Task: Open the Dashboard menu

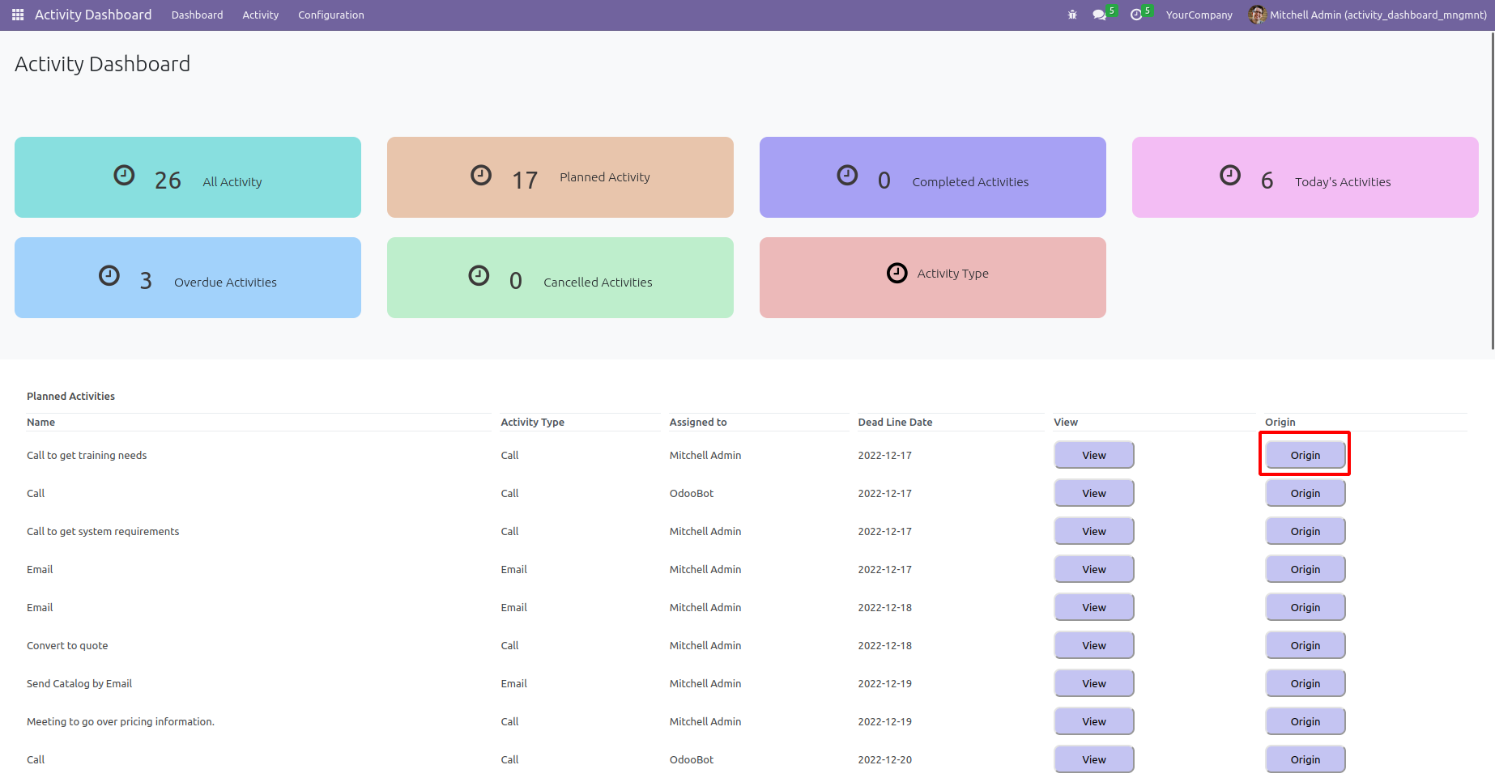Action: tap(197, 15)
